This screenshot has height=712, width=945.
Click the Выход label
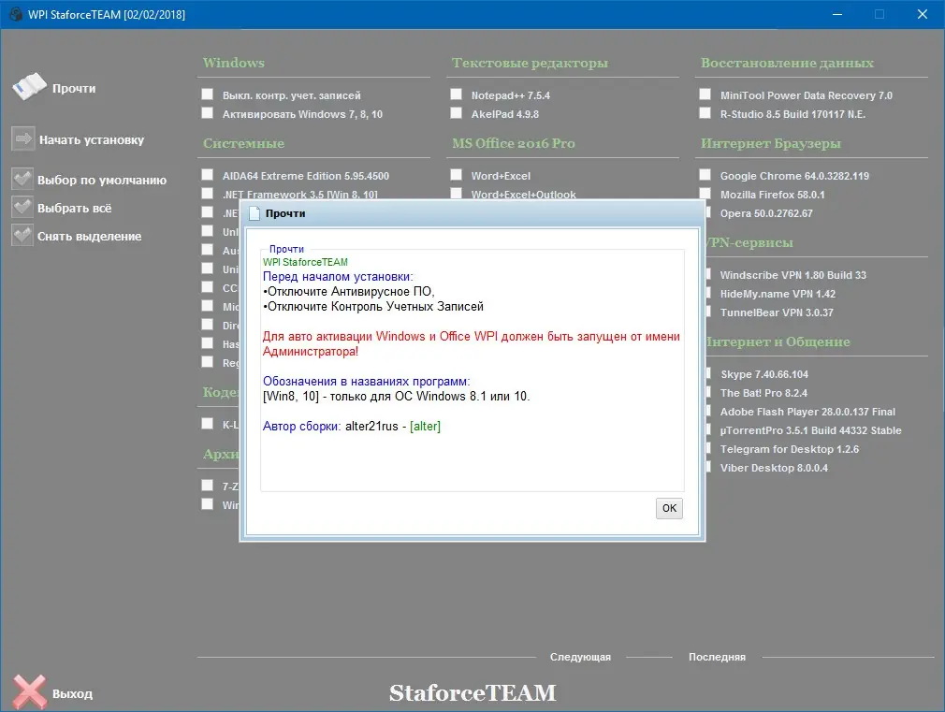point(72,694)
